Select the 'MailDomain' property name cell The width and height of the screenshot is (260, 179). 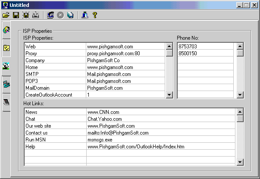(x=55, y=88)
